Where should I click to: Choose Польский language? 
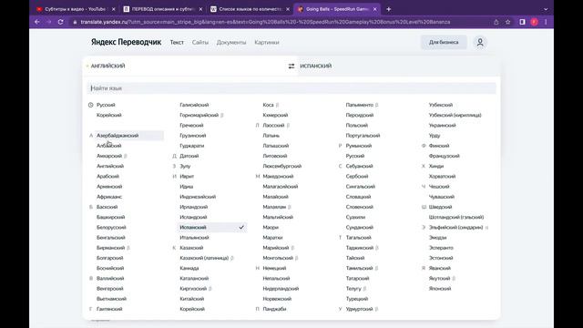click(356, 126)
